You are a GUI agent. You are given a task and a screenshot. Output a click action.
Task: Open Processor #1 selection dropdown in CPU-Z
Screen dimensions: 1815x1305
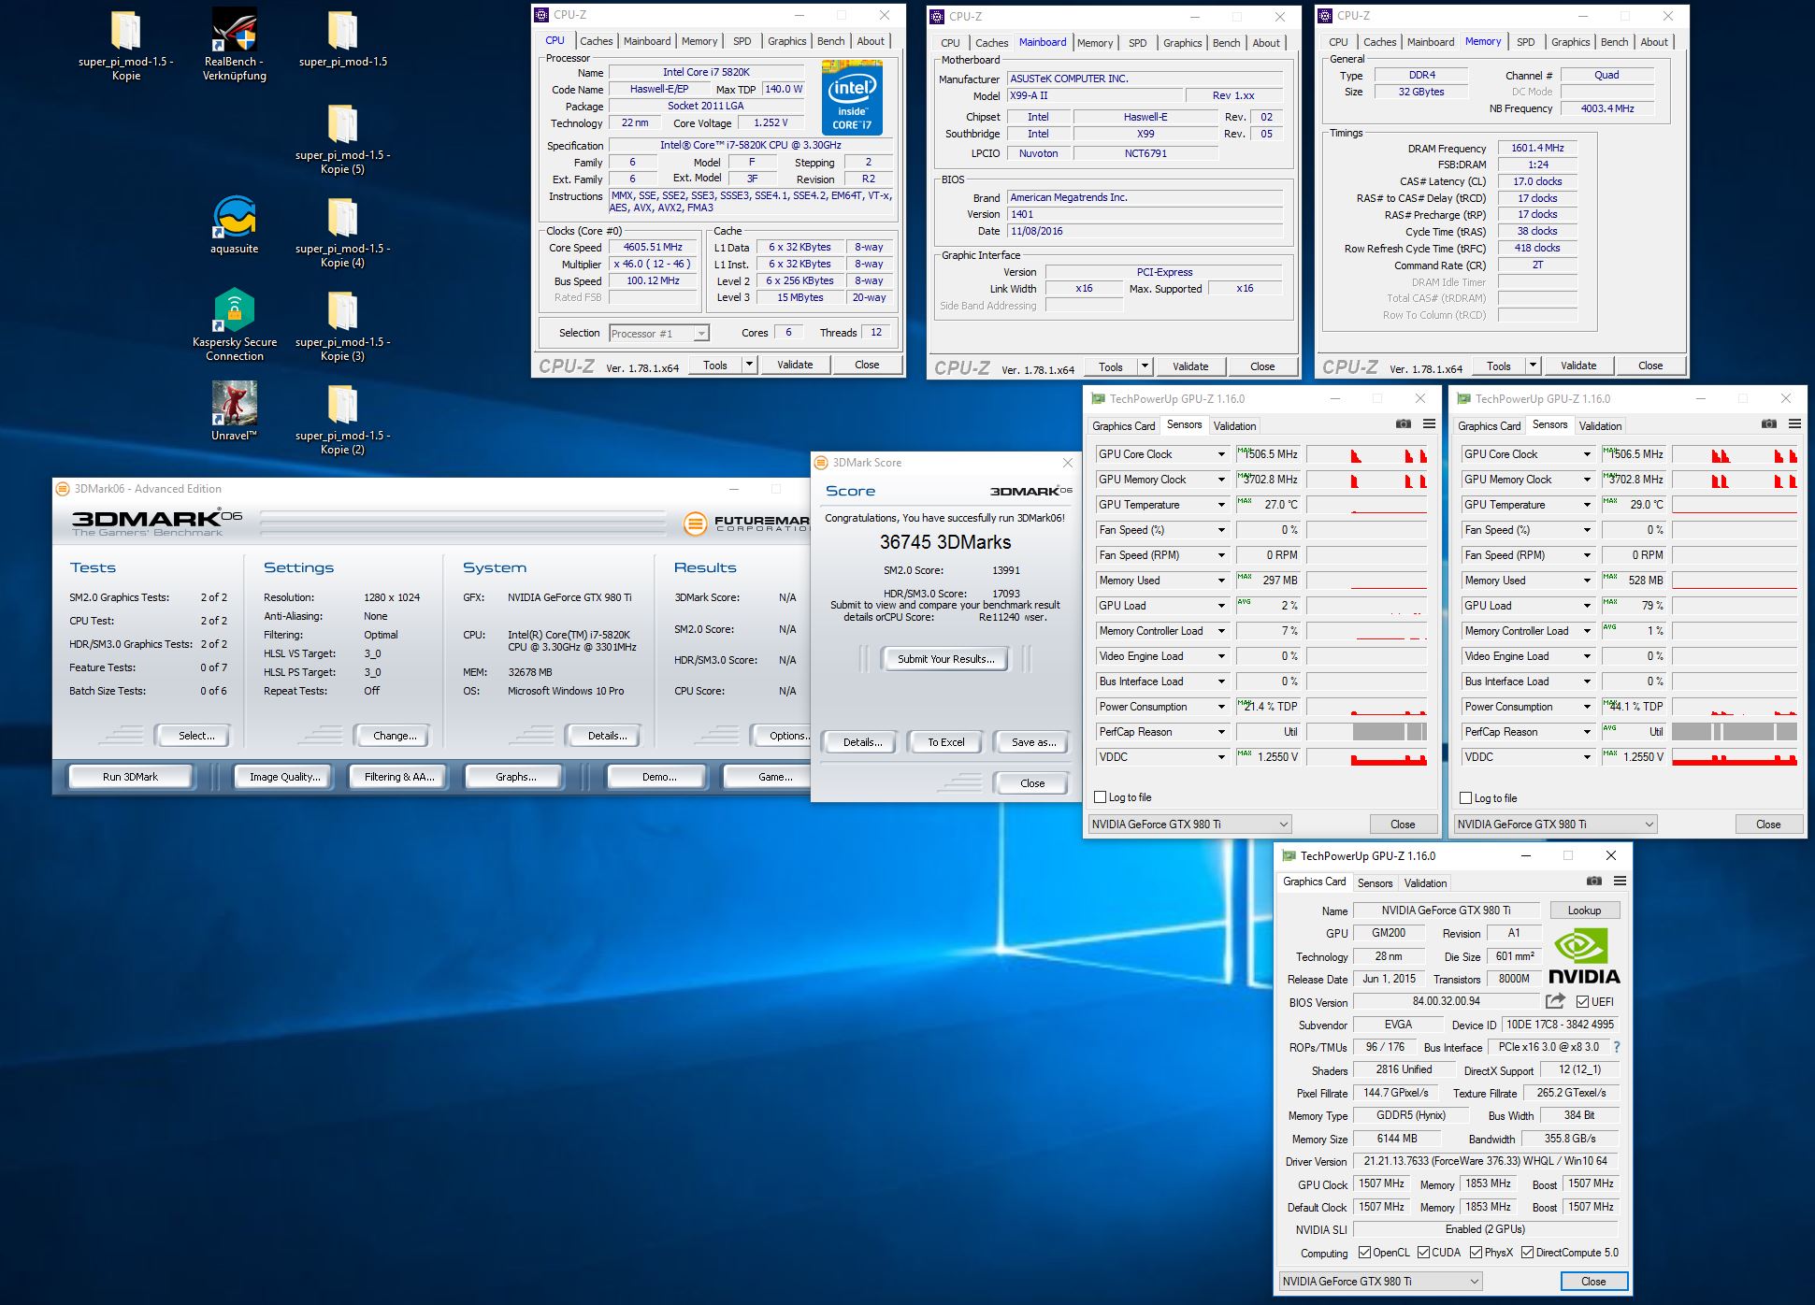[x=658, y=334]
